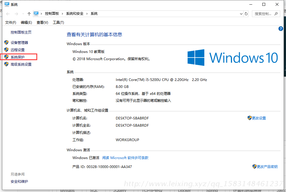The height and width of the screenshot is (192, 286).
Task: Select the 2018 Microsoft Corporation copyright text
Action: (x=111, y=59)
